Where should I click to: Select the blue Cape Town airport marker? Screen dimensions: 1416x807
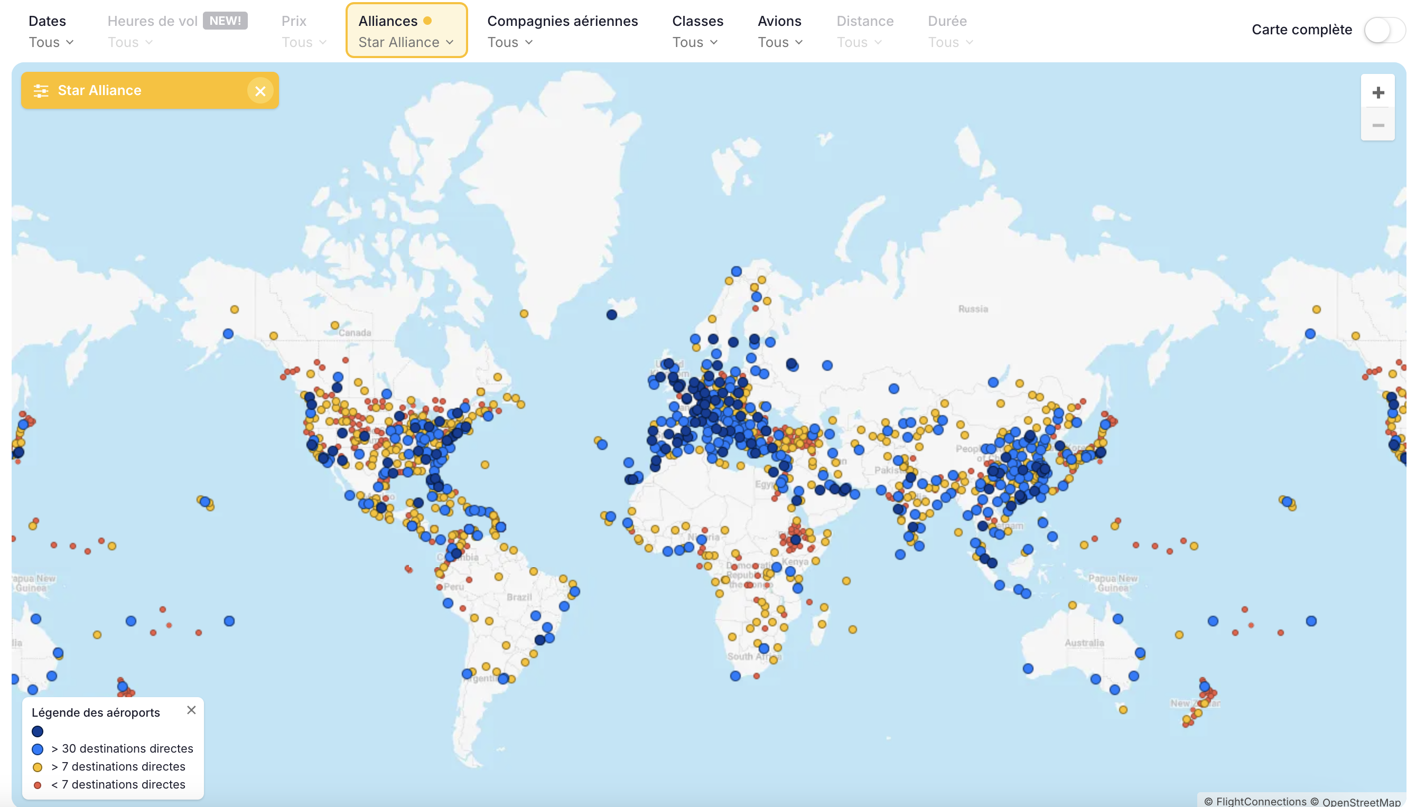coord(735,675)
